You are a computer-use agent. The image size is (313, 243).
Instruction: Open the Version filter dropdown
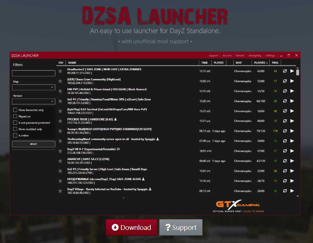33,101
